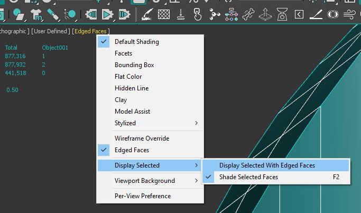Click the crosshatched mesh grid icon
The image size is (361, 213).
pyautogui.click(x=164, y=14)
